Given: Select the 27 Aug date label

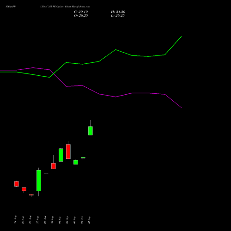Looking at the screenshot, I should tap(37, 219).
